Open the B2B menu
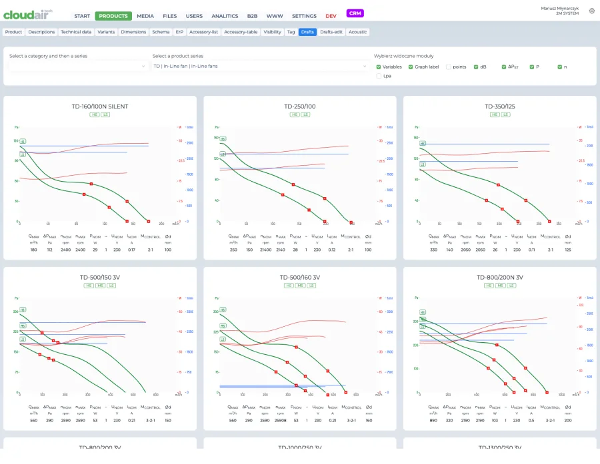The image size is (600, 464). [x=252, y=16]
